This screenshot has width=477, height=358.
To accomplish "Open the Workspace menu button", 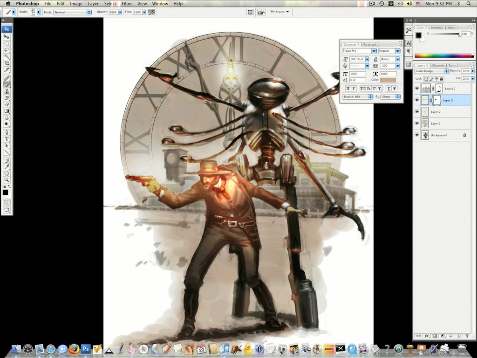I will (279, 12).
